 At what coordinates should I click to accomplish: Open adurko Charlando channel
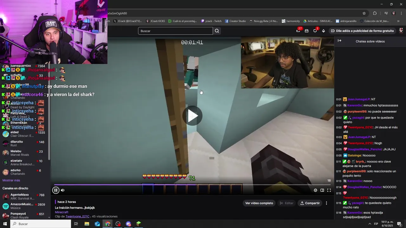tap(25, 172)
